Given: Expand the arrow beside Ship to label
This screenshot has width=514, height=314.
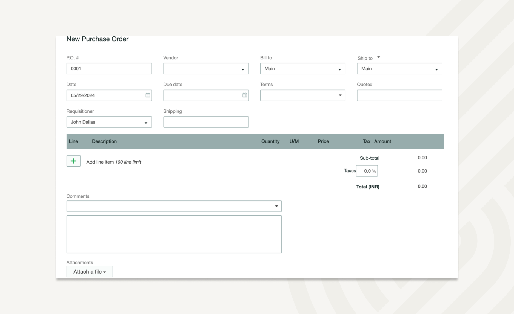Looking at the screenshot, I should (379, 57).
